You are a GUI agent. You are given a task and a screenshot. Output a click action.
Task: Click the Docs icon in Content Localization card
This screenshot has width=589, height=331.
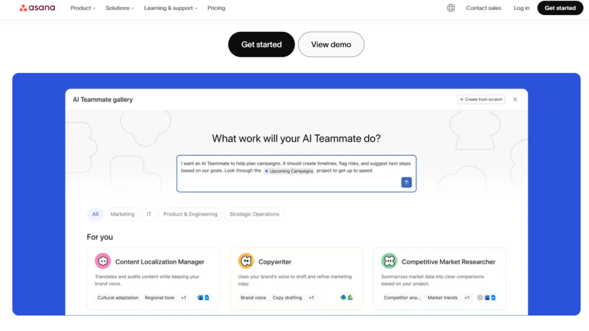[206, 298]
